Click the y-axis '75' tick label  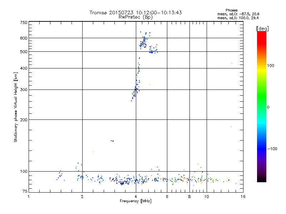[x=25, y=191]
